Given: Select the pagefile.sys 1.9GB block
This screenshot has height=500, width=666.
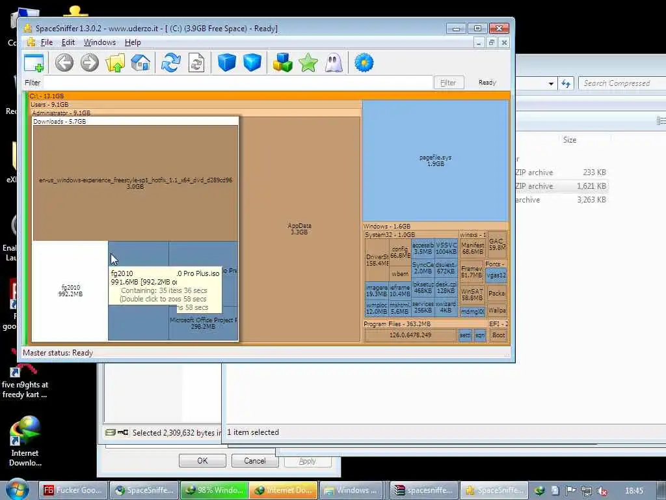Looking at the screenshot, I should pos(435,160).
